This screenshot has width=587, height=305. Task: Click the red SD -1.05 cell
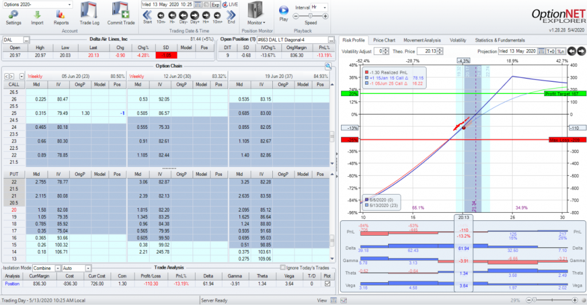pos(166,56)
